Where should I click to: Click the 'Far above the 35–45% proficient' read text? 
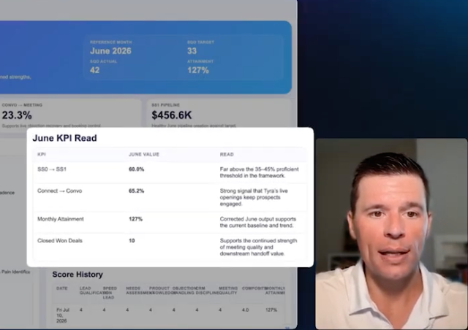click(x=259, y=172)
